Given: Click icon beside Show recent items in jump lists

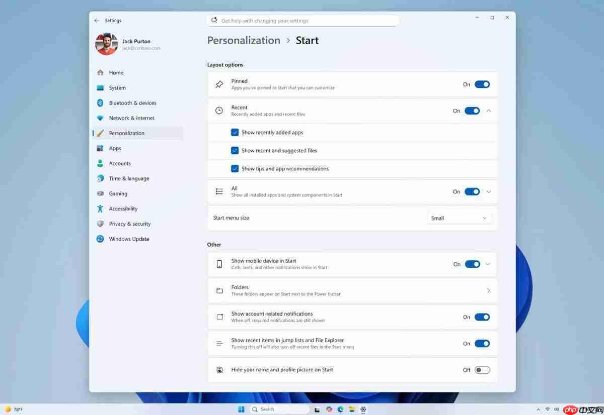Looking at the screenshot, I should (x=219, y=343).
